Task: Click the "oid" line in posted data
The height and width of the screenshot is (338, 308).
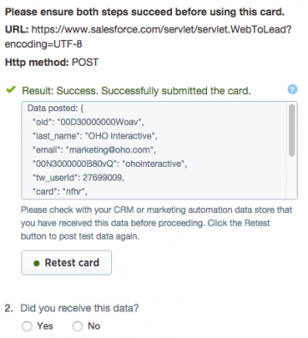Action: pos(88,122)
